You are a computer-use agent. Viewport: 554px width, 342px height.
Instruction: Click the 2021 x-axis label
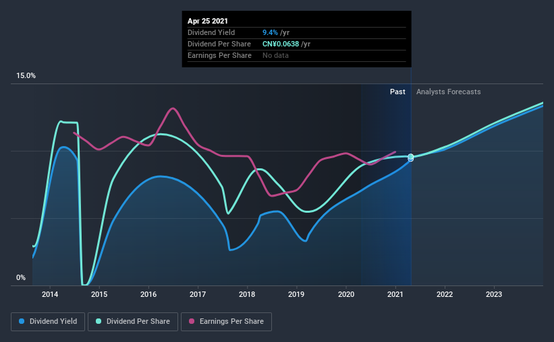click(x=395, y=294)
